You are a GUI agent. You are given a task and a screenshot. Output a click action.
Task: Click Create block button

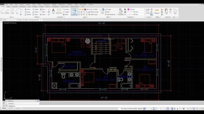[108, 9]
